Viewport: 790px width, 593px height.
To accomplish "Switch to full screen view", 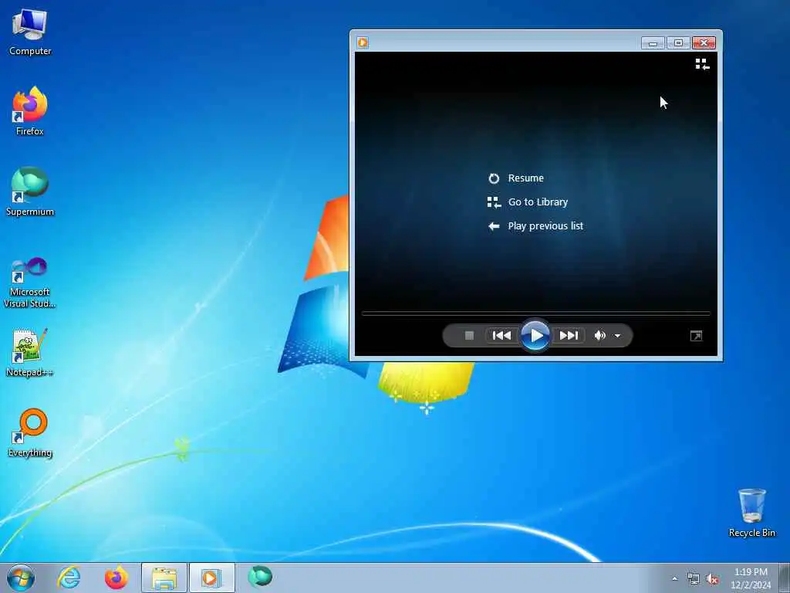I will coord(697,336).
